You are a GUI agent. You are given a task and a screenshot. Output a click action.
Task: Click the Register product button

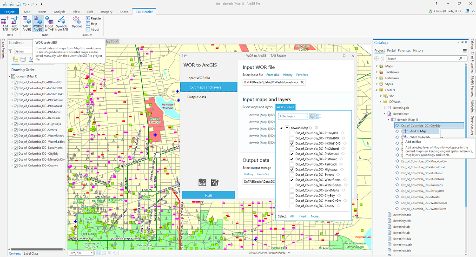[x=93, y=18]
